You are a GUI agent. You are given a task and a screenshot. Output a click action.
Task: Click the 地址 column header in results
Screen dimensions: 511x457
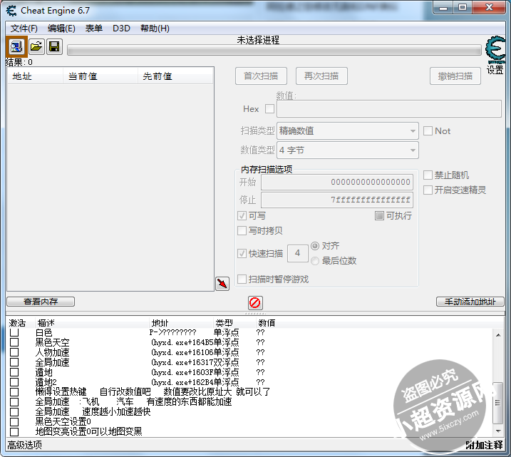[x=35, y=76]
